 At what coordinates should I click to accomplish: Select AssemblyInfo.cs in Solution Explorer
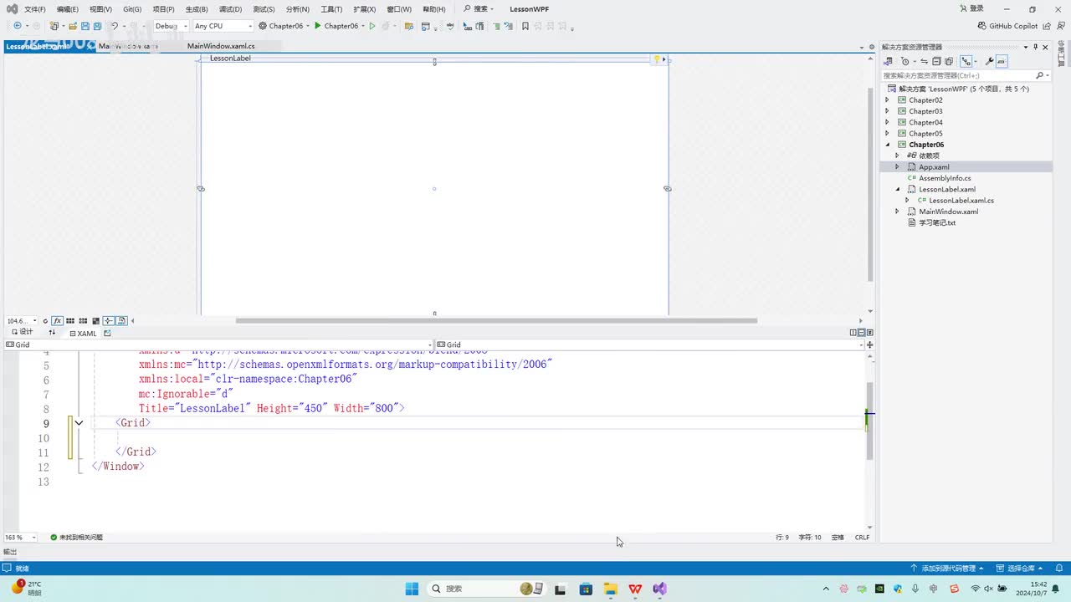[x=945, y=178]
